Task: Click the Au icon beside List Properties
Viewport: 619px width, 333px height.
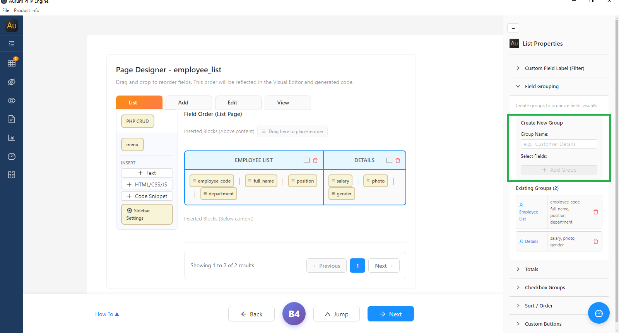Action: [x=514, y=43]
